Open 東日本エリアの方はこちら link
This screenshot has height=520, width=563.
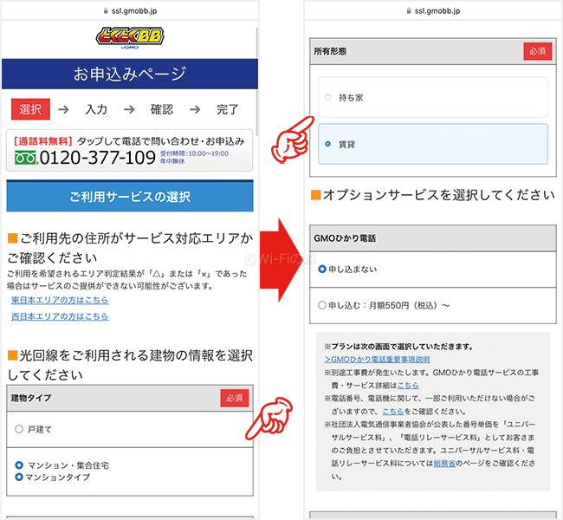click(x=60, y=300)
